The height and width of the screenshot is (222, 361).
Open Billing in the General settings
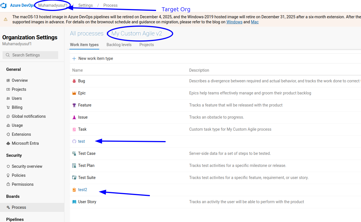coord(17,107)
